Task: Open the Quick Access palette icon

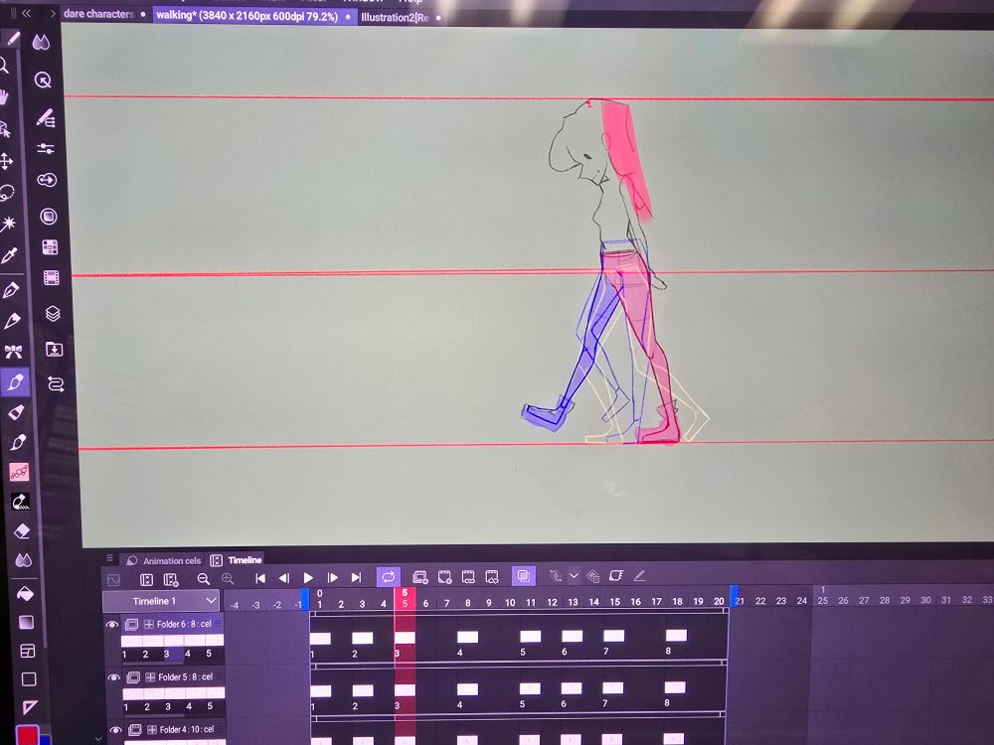Action: click(x=43, y=79)
